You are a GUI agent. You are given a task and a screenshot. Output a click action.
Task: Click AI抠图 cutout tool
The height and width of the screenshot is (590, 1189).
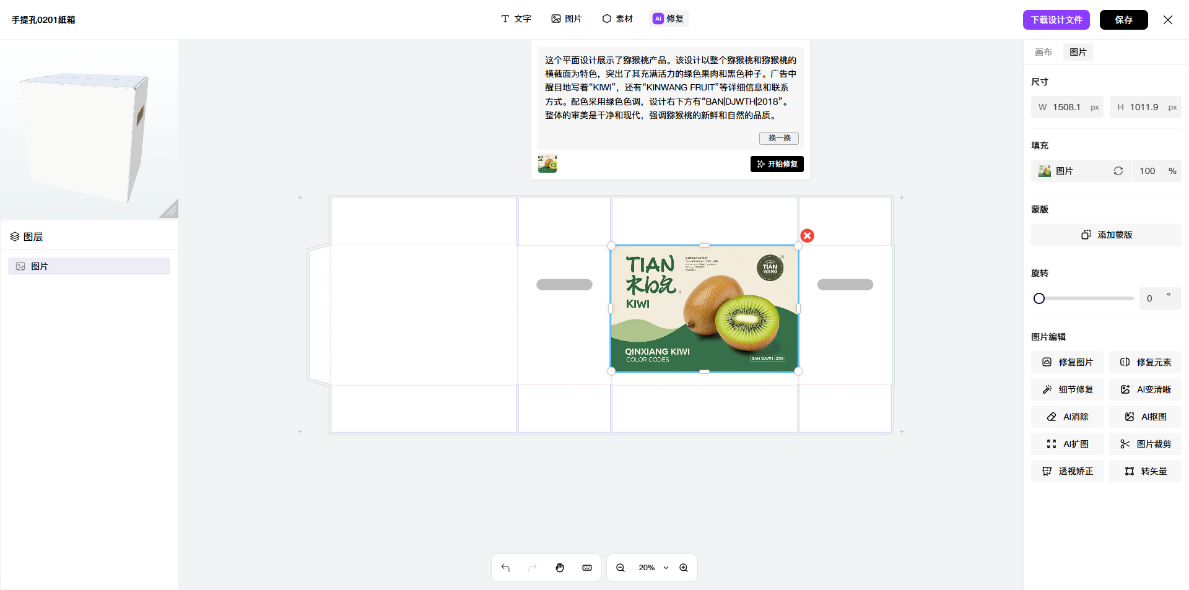pos(1145,417)
